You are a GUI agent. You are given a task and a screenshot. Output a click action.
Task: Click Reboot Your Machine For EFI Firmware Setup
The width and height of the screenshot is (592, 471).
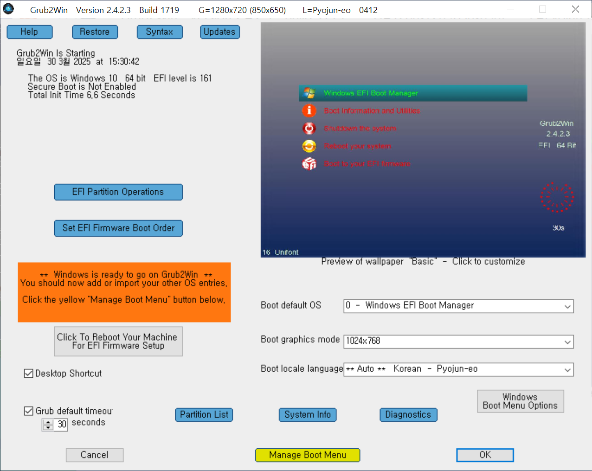coord(118,342)
